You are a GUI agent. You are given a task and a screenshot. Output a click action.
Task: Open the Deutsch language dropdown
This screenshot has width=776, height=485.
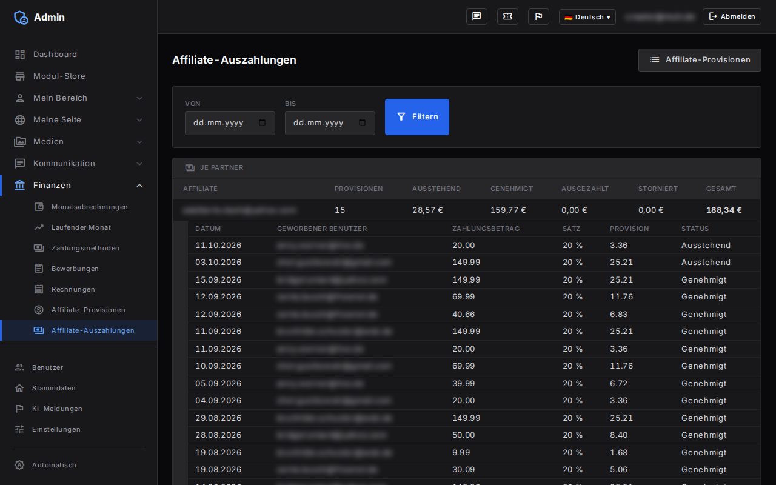(x=587, y=17)
